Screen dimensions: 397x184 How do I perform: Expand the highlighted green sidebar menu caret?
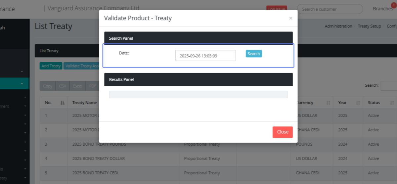(22, 84)
